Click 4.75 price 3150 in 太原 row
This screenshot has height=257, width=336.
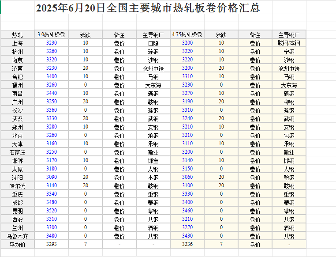click(x=187, y=169)
